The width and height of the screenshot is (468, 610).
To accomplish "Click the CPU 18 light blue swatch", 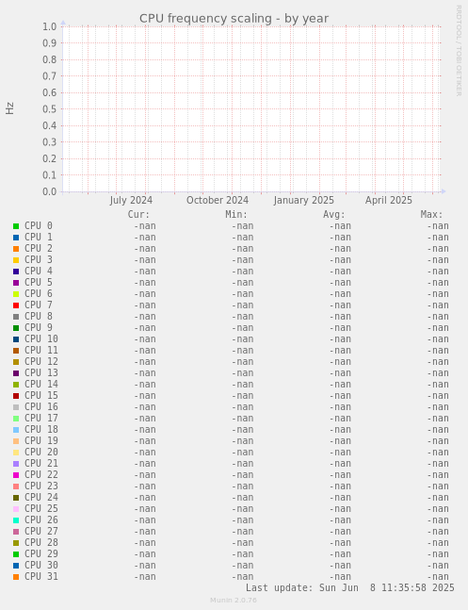I will point(16,430).
